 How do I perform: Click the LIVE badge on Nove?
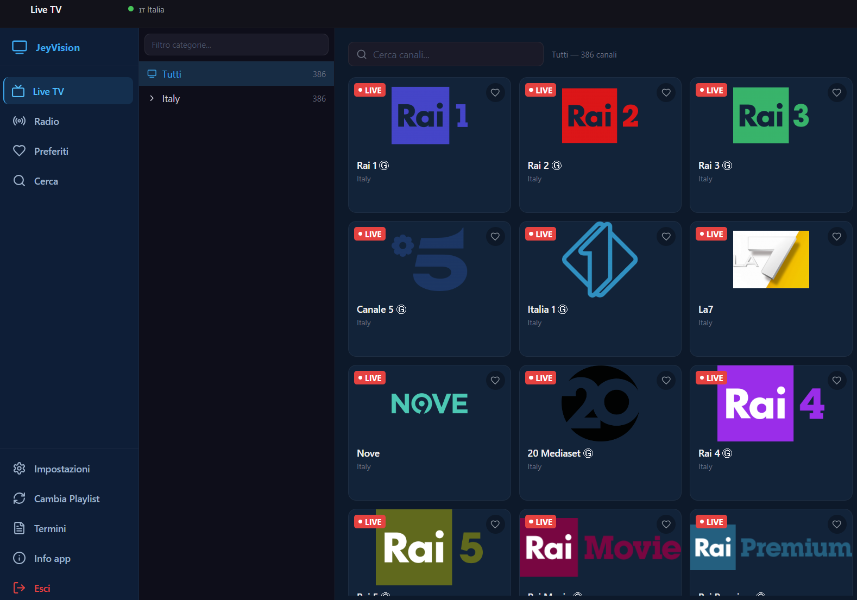coord(370,378)
